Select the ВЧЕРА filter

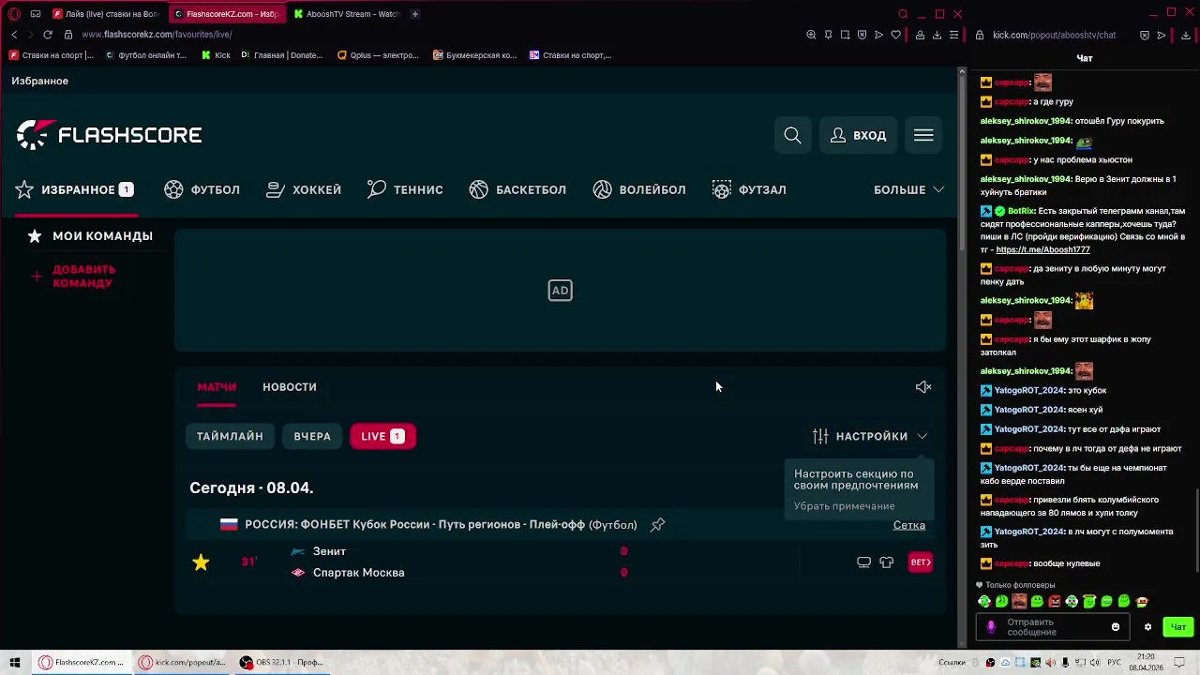pos(312,436)
